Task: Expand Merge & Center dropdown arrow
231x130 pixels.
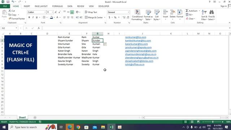Action: [x=105, y=17]
